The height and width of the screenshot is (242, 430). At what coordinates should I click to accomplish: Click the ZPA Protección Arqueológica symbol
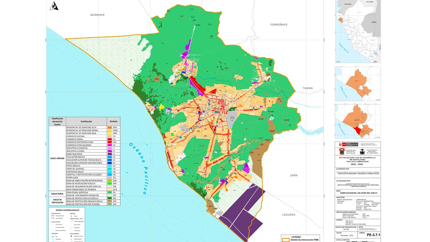pyautogui.click(x=110, y=201)
